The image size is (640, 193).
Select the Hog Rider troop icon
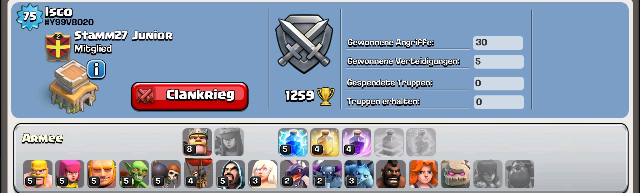pyautogui.click(x=391, y=174)
